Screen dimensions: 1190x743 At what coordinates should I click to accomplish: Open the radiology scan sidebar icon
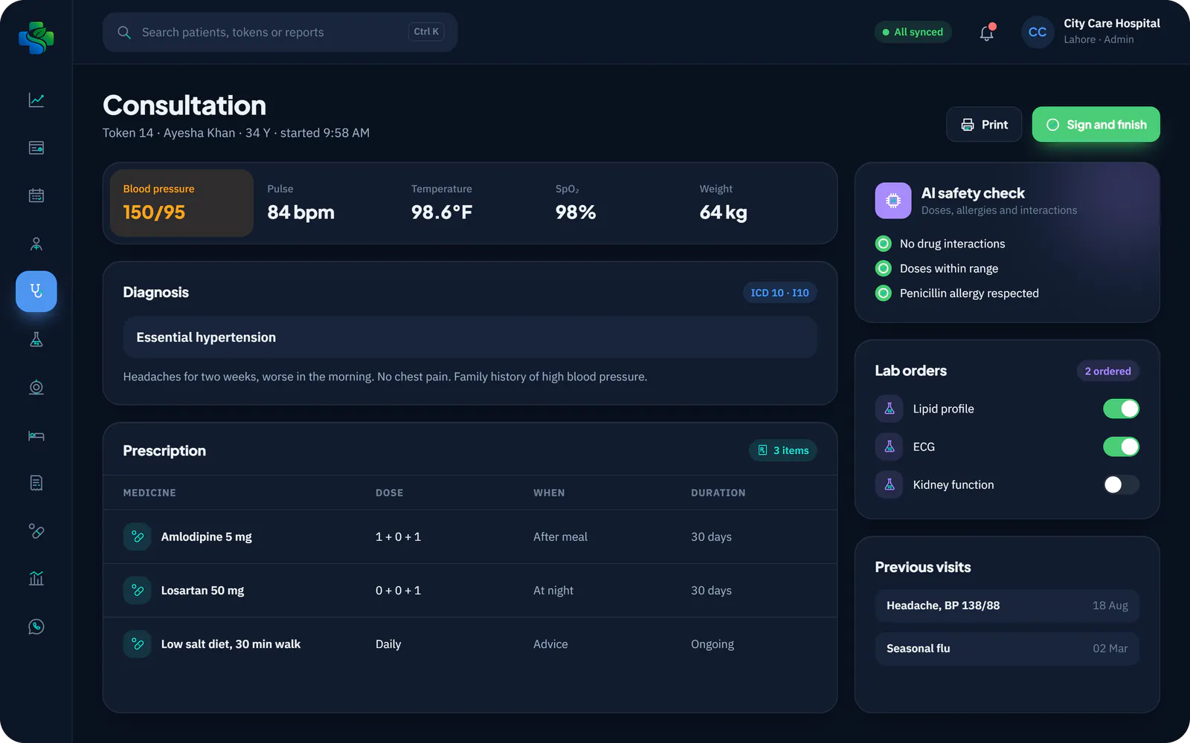36,387
